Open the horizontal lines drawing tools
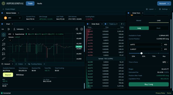 click(x=4, y=44)
